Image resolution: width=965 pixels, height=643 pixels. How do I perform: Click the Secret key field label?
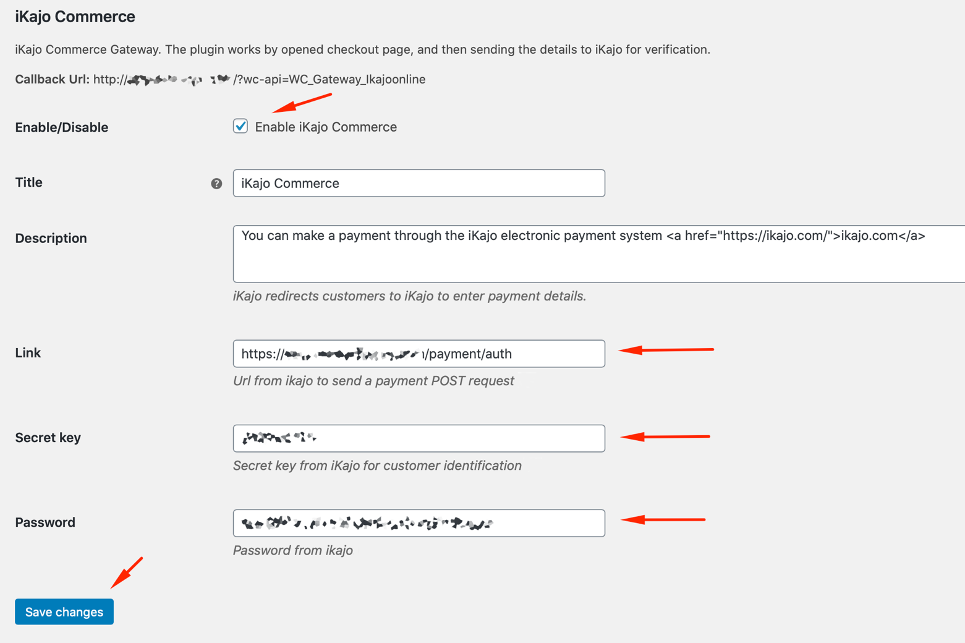pos(48,438)
